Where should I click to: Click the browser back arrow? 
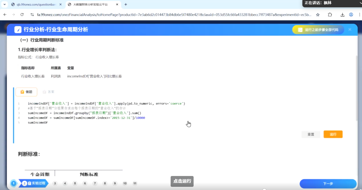coord(5,15)
